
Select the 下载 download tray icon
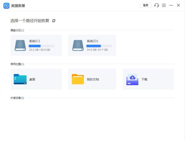pyautogui.click(x=132, y=79)
